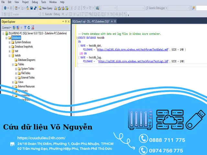Toggle the Object Explorer auto-hide pin
The height and width of the screenshot is (155, 207).
point(66,22)
